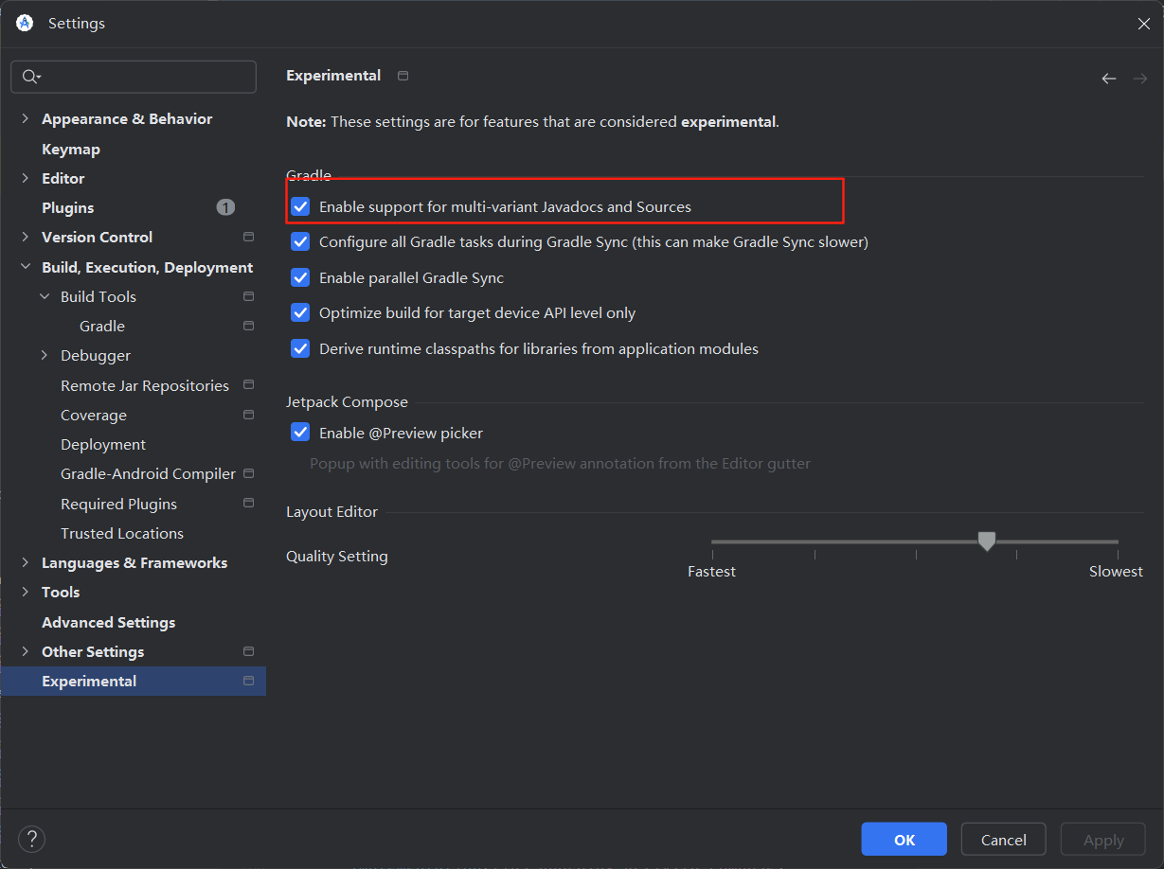Click the Experimental page heading
Image resolution: width=1164 pixels, height=869 pixels.
tap(333, 76)
